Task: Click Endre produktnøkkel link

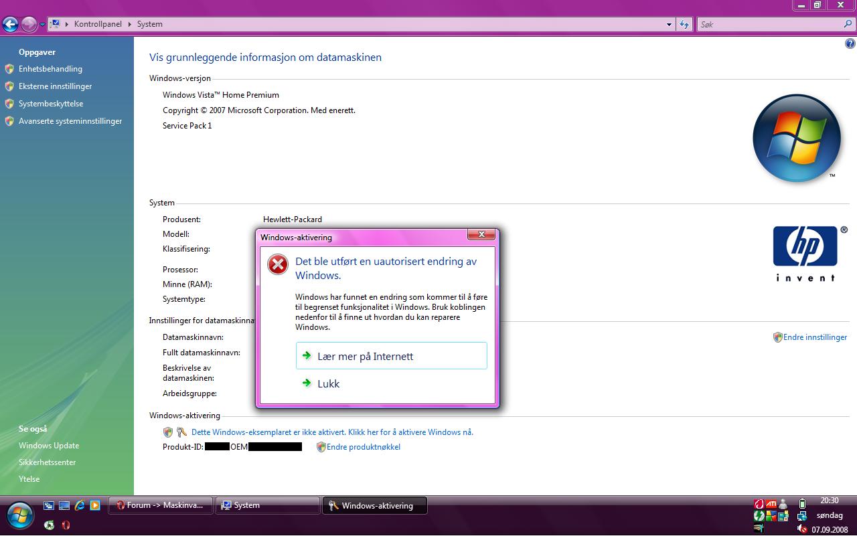Action: pyautogui.click(x=364, y=447)
